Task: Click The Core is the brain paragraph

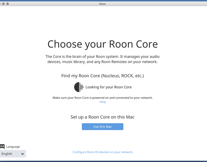Action: (x=103, y=59)
